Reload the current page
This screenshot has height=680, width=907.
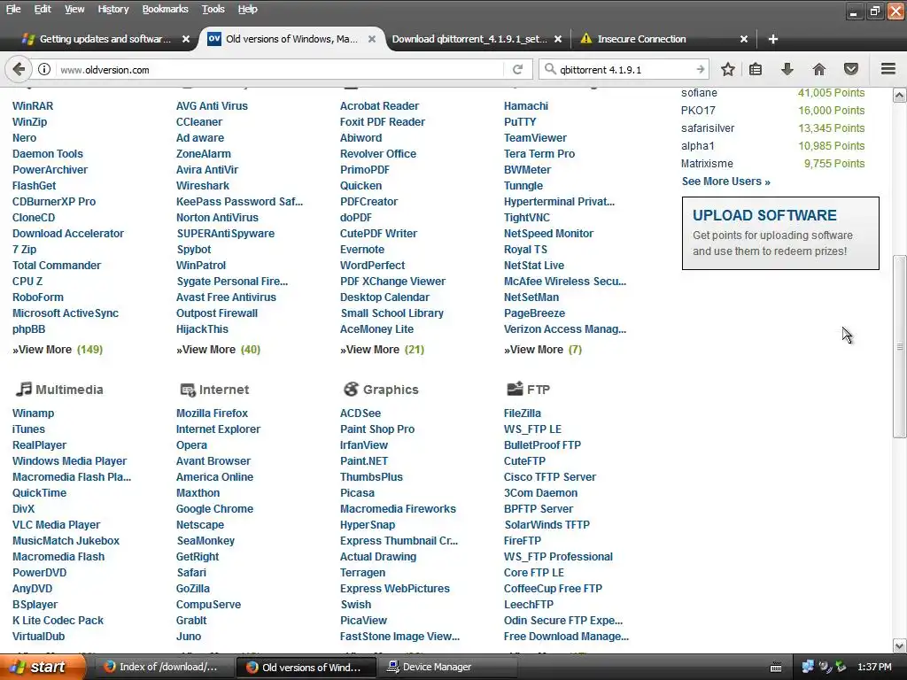pos(517,69)
